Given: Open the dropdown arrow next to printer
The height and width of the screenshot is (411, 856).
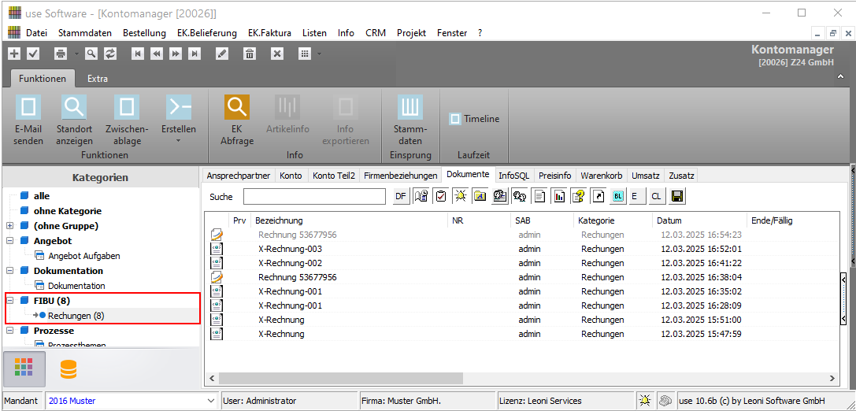Looking at the screenshot, I should coord(76,54).
